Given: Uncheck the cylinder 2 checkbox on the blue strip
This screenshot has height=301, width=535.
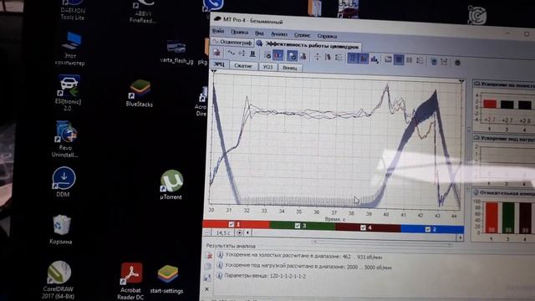Looking at the screenshot, I should (x=428, y=229).
